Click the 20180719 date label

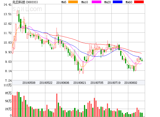tap(114, 83)
